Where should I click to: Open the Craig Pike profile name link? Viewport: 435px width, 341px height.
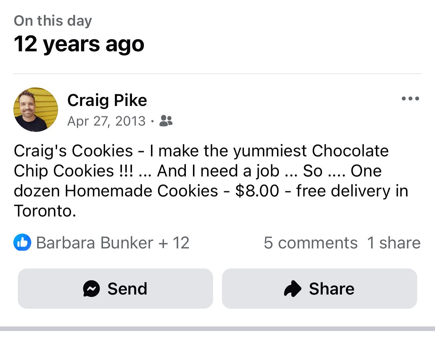tap(107, 100)
